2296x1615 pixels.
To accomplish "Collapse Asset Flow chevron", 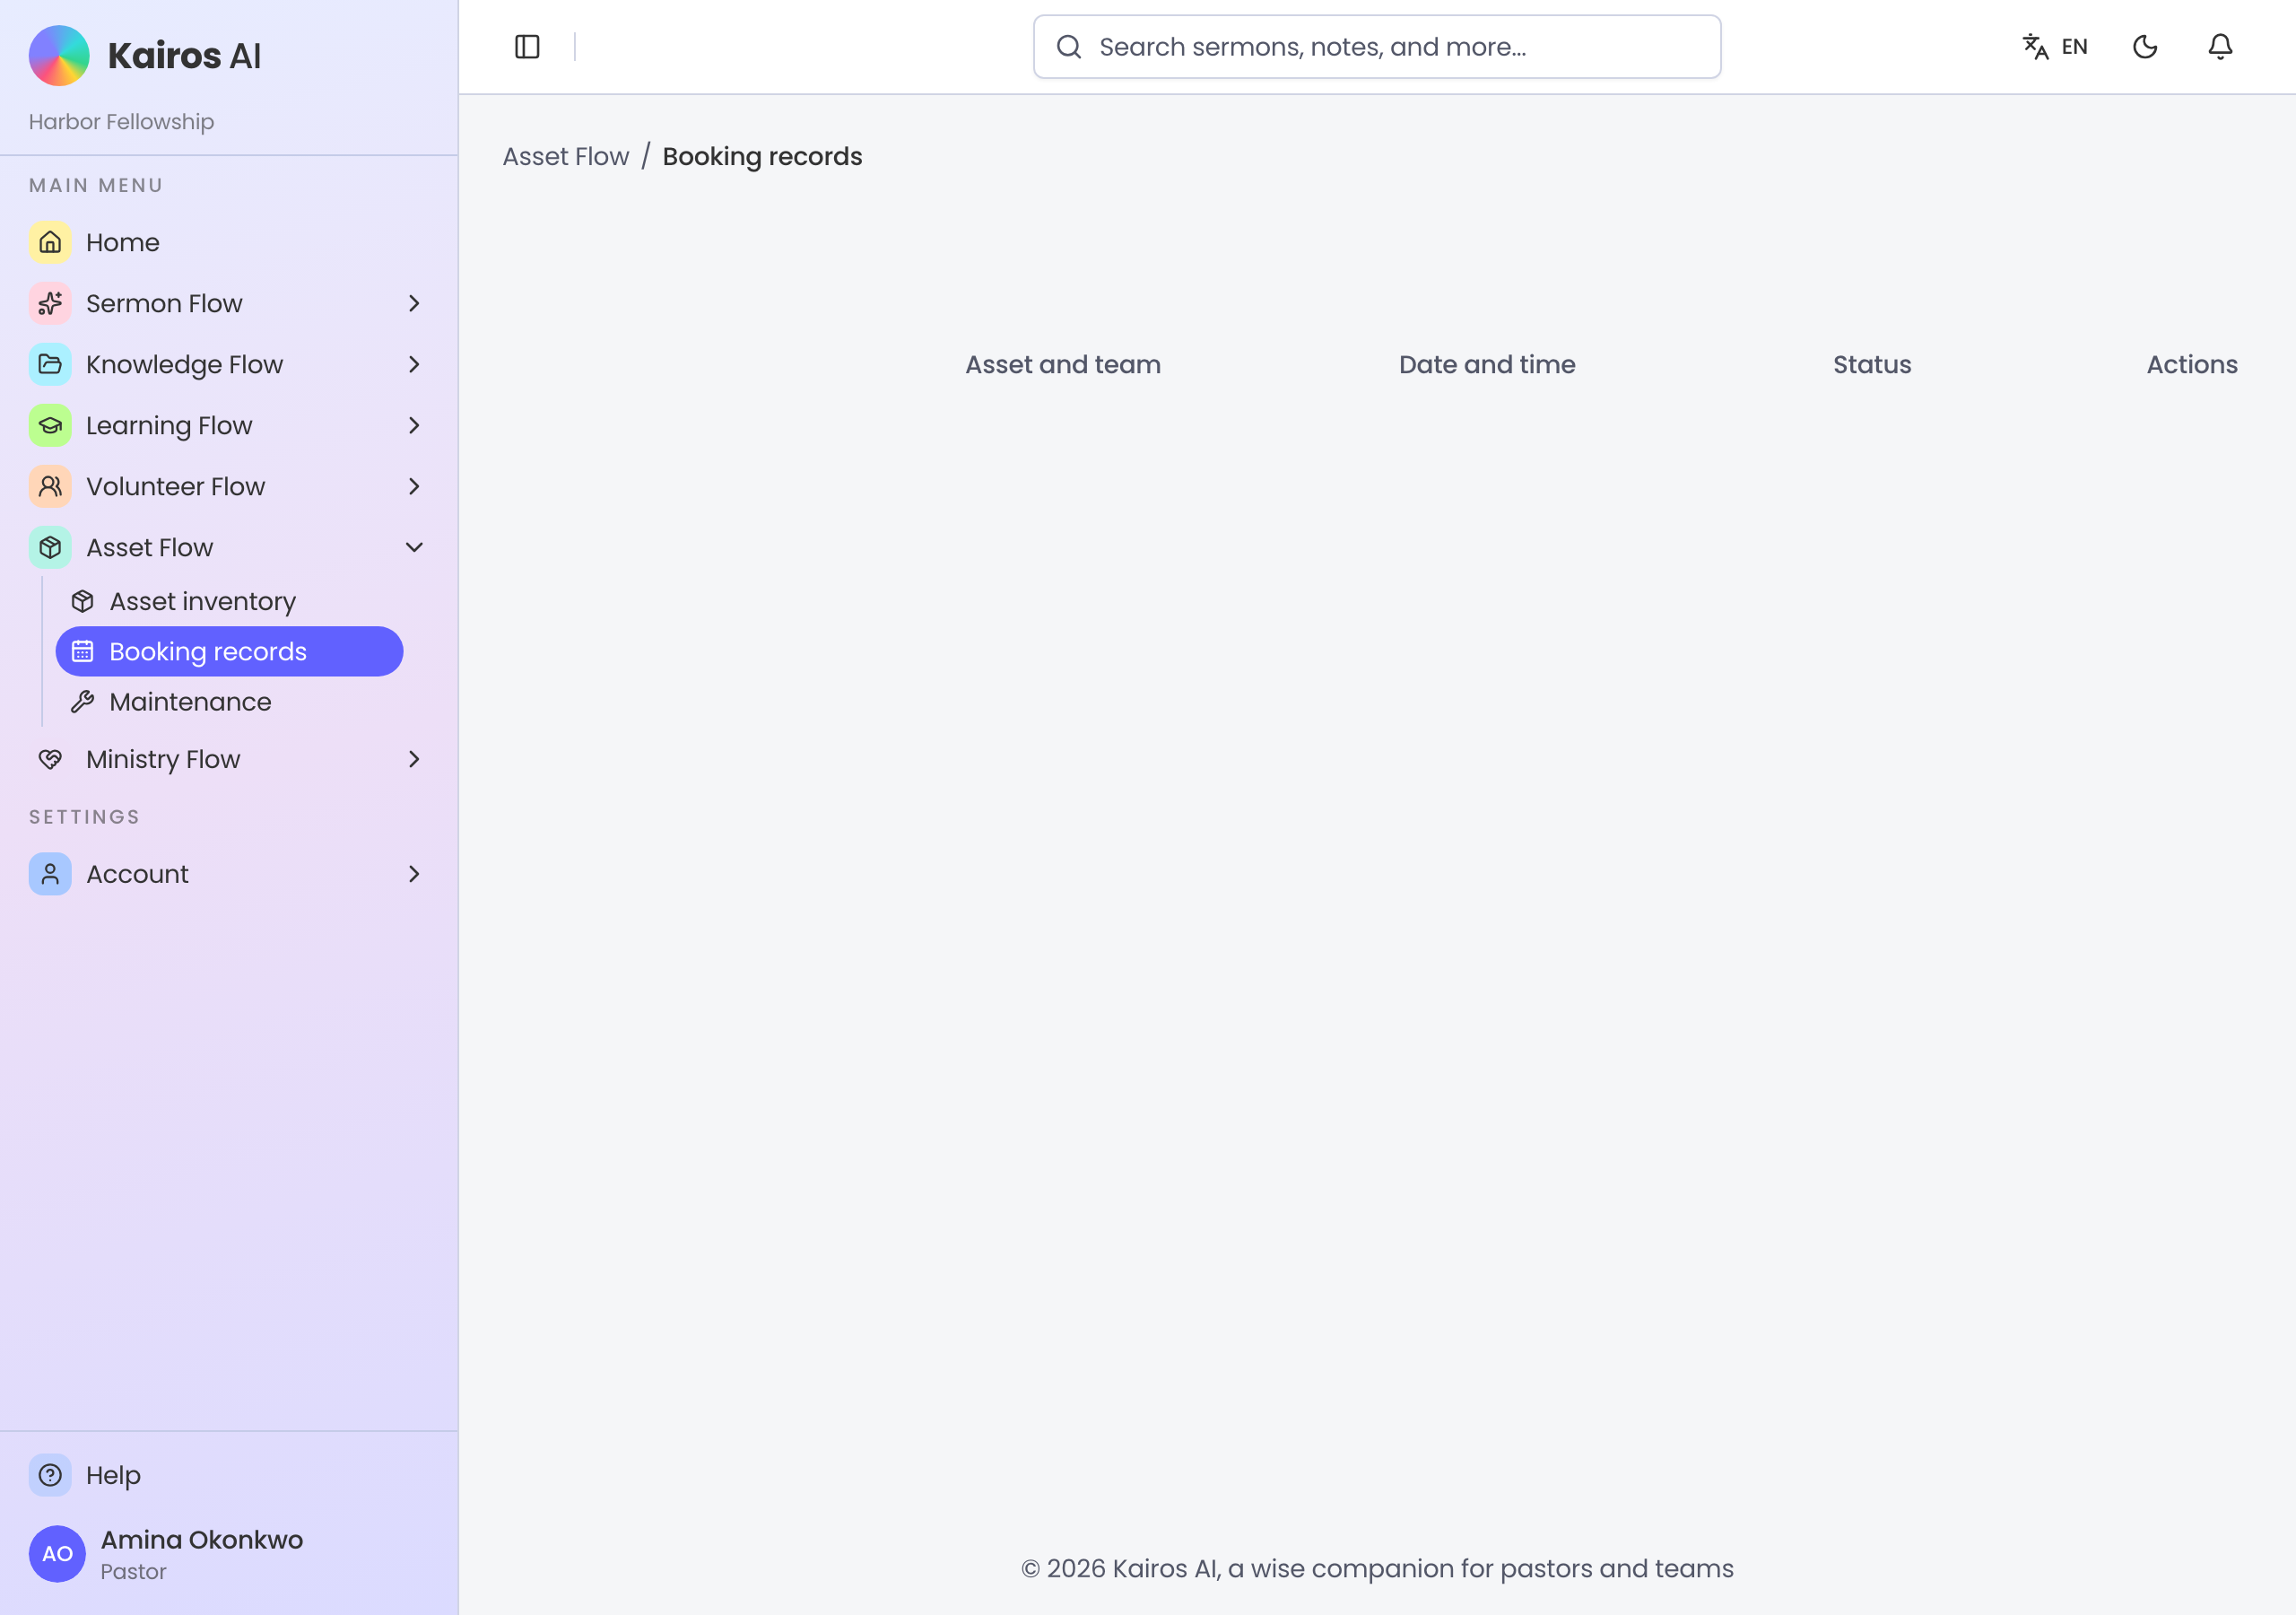I will [x=414, y=547].
